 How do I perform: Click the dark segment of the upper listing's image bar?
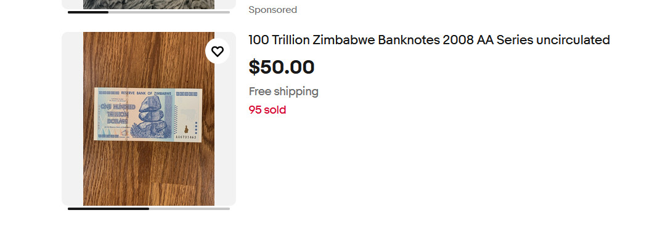click(x=88, y=12)
